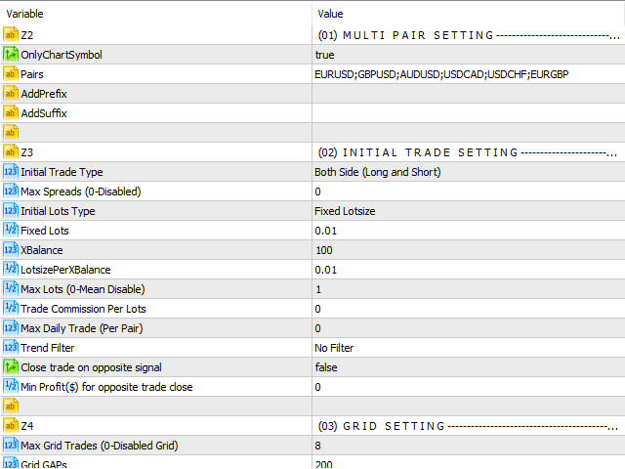The image size is (625, 469).
Task: Click the boolean icon beside OnlyChartSymbol
Action: point(11,55)
